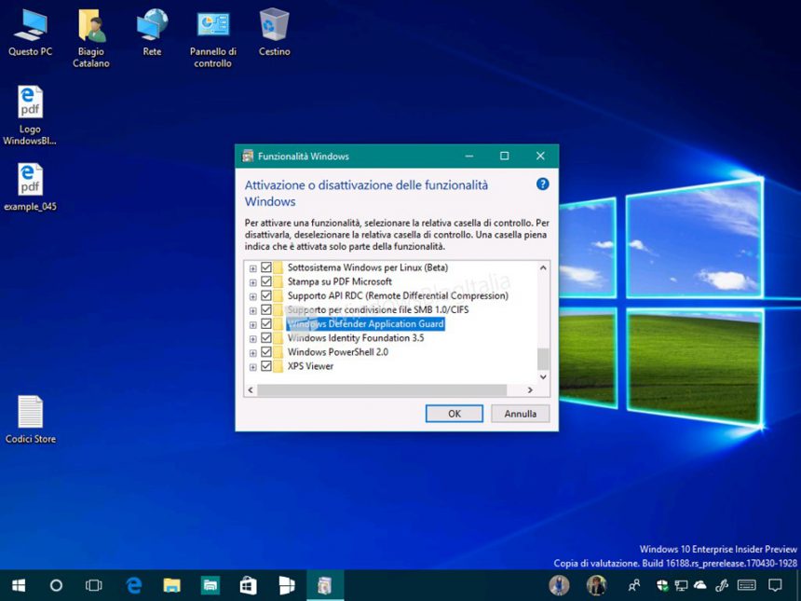Expand Windows Defender Application Guard node
The height and width of the screenshot is (601, 801).
(x=252, y=325)
